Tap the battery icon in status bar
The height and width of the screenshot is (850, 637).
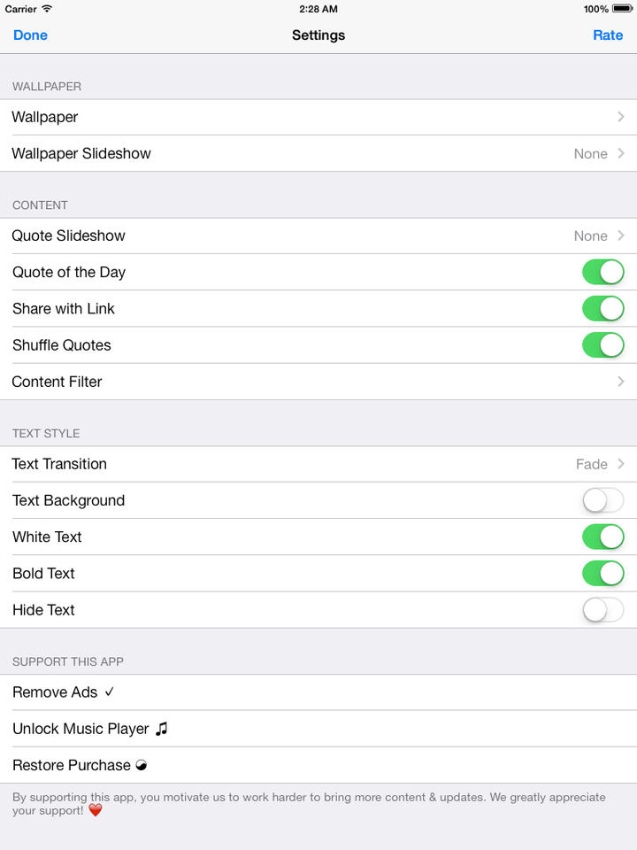coord(622,9)
